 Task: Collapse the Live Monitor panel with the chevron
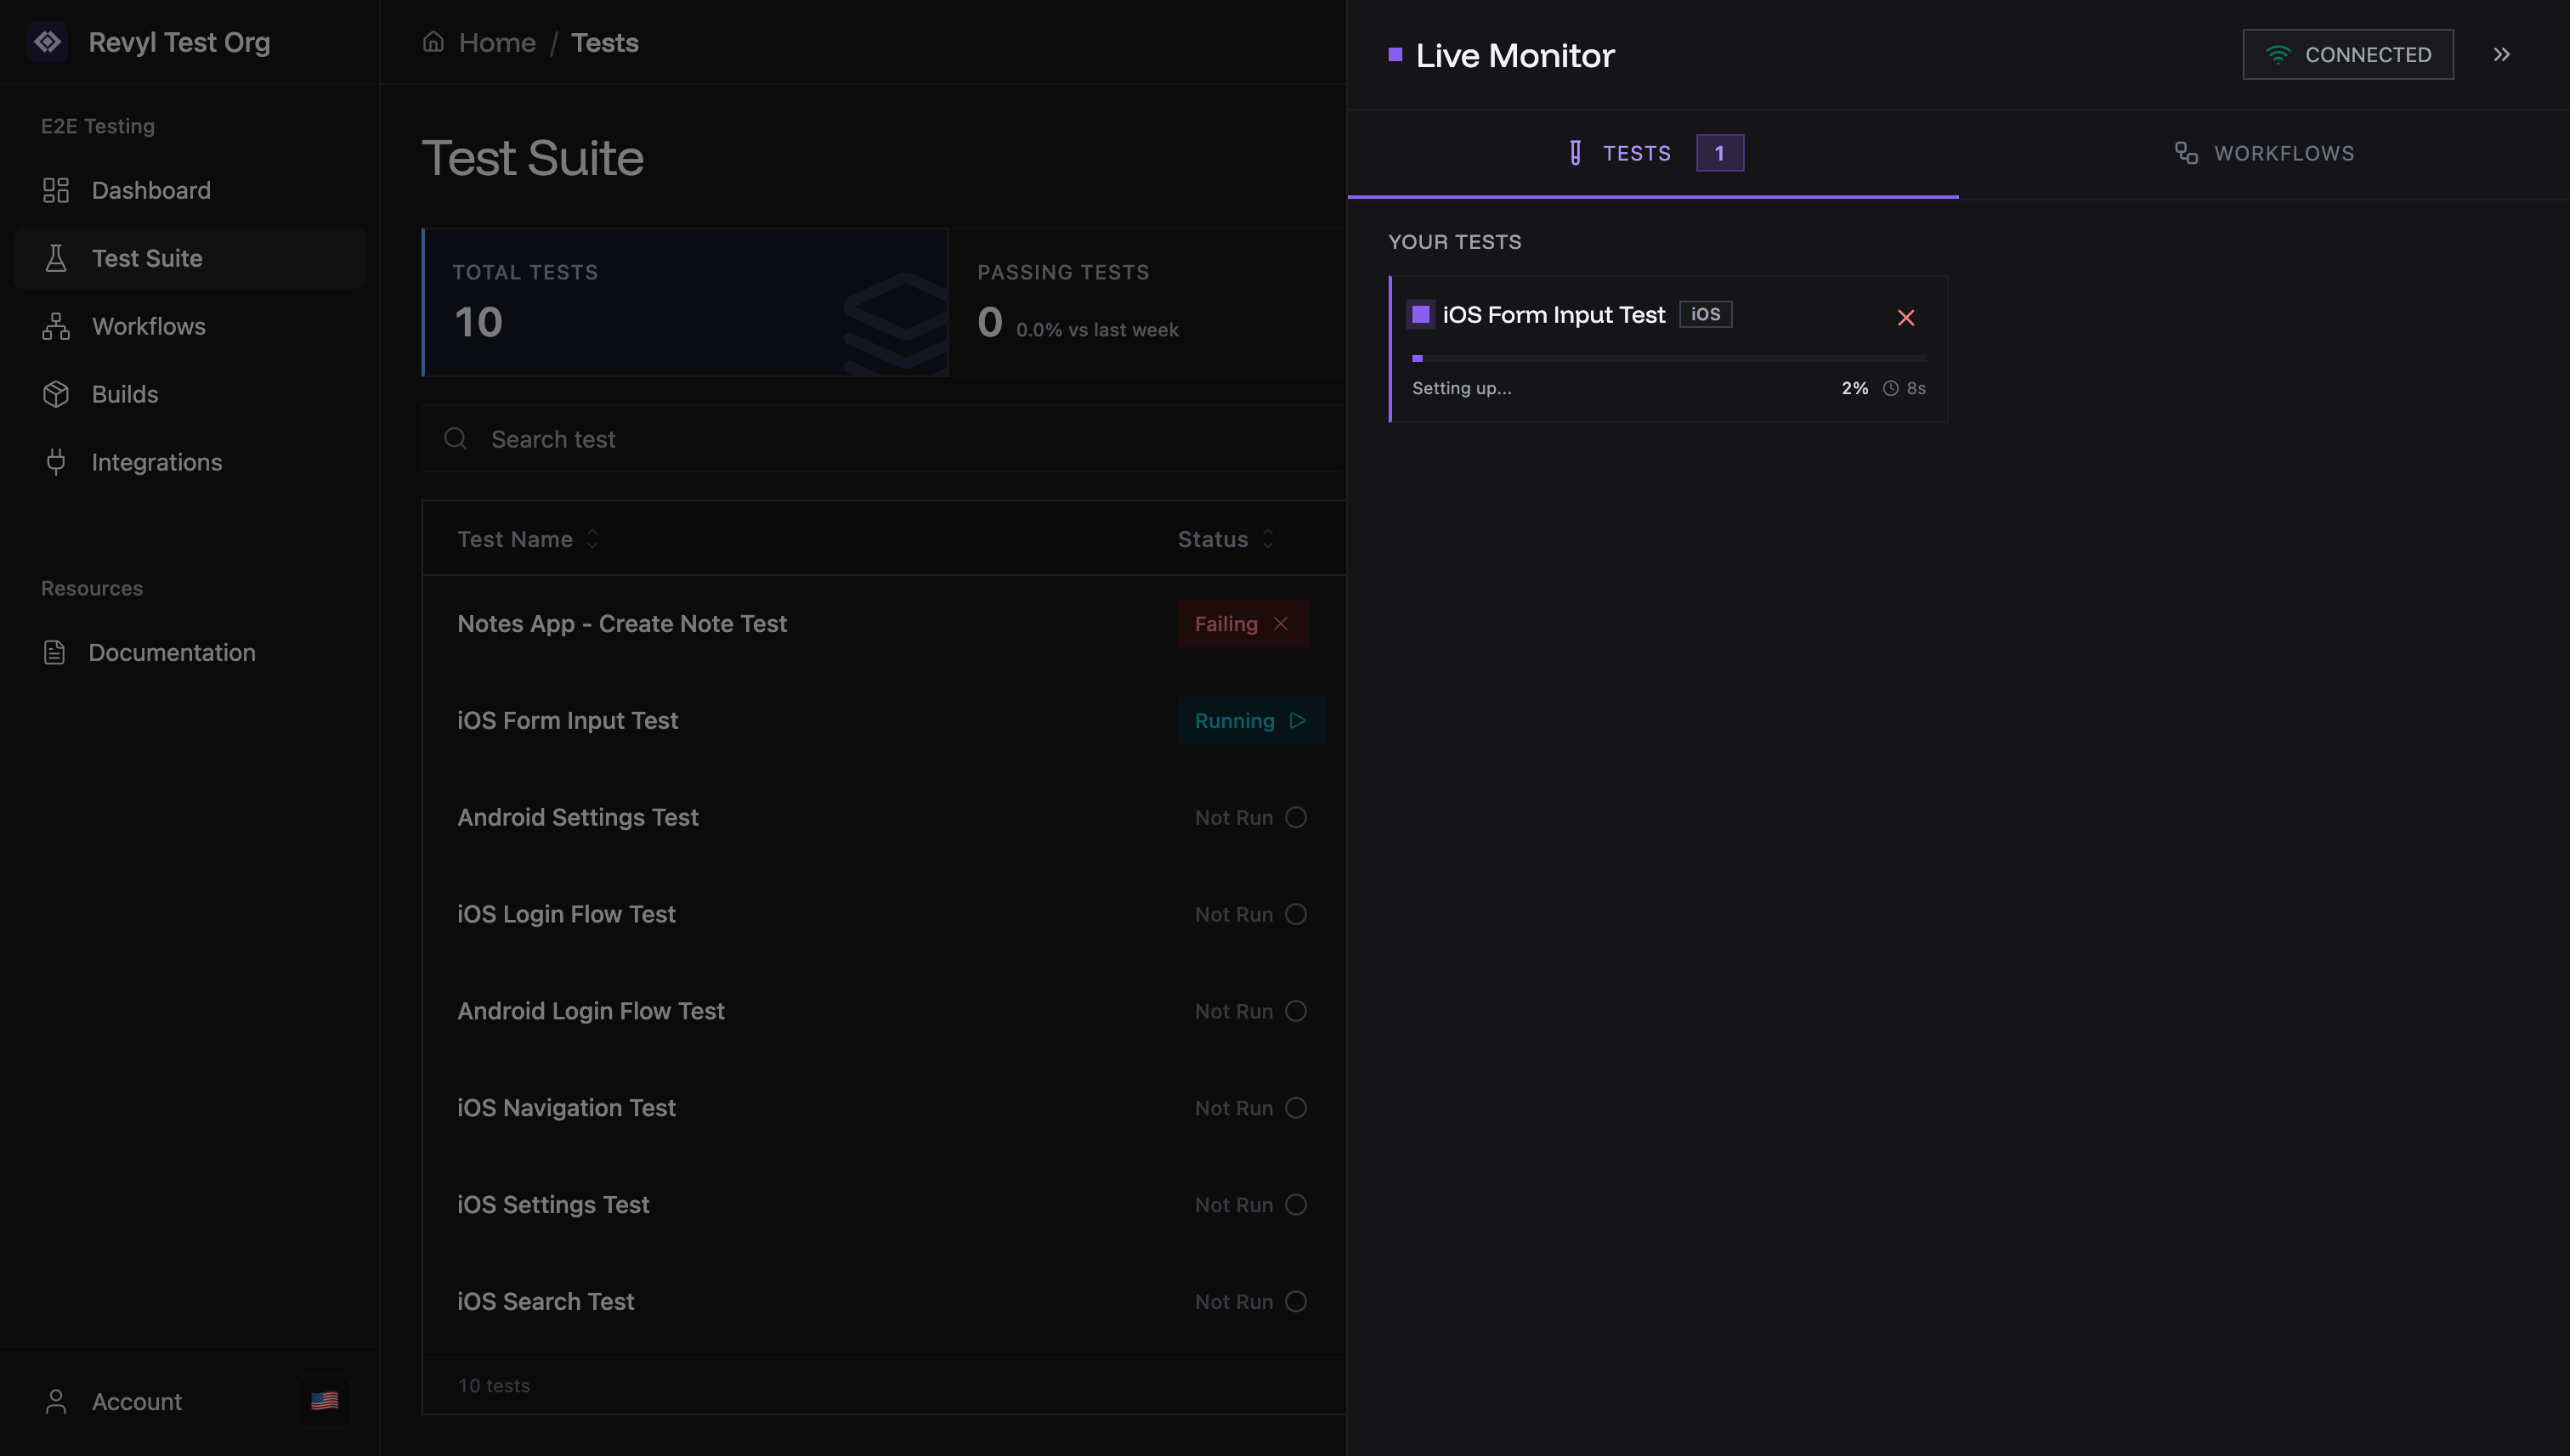click(2501, 55)
